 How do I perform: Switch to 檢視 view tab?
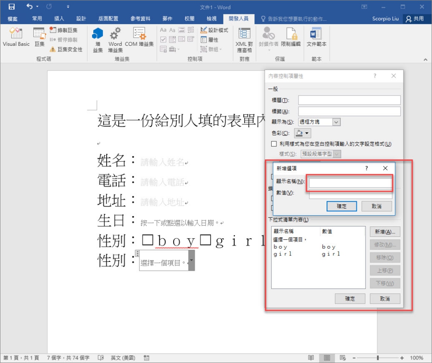pos(212,19)
